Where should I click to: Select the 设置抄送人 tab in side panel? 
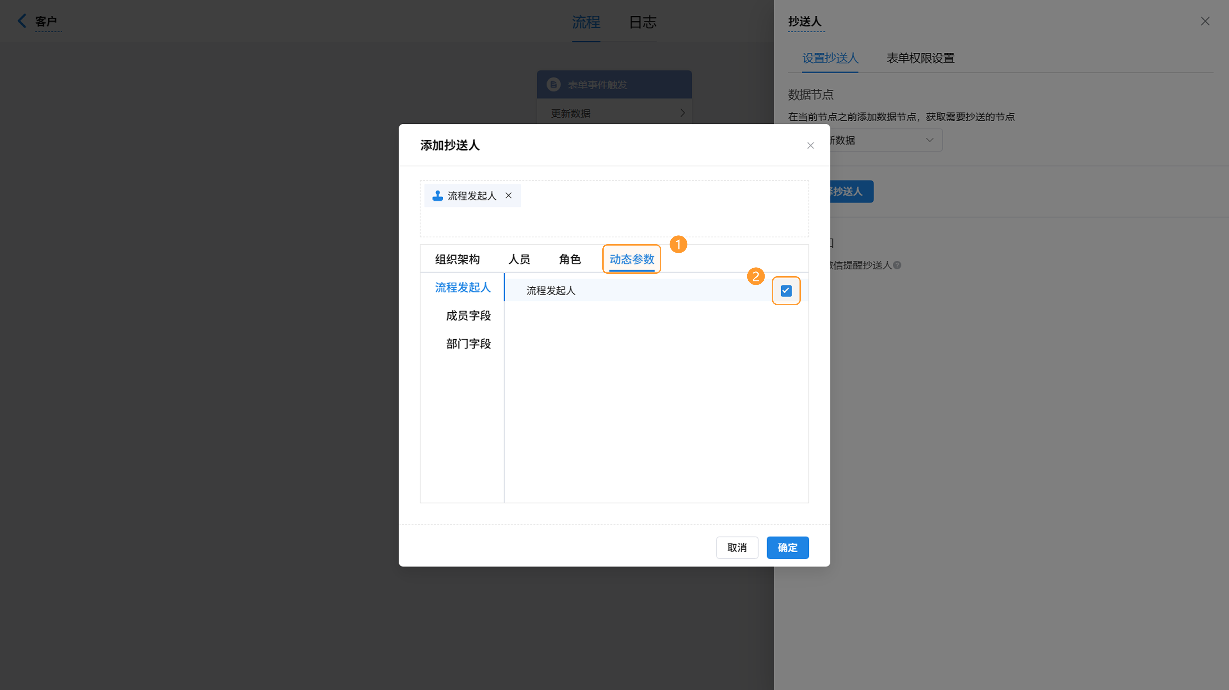coord(830,58)
